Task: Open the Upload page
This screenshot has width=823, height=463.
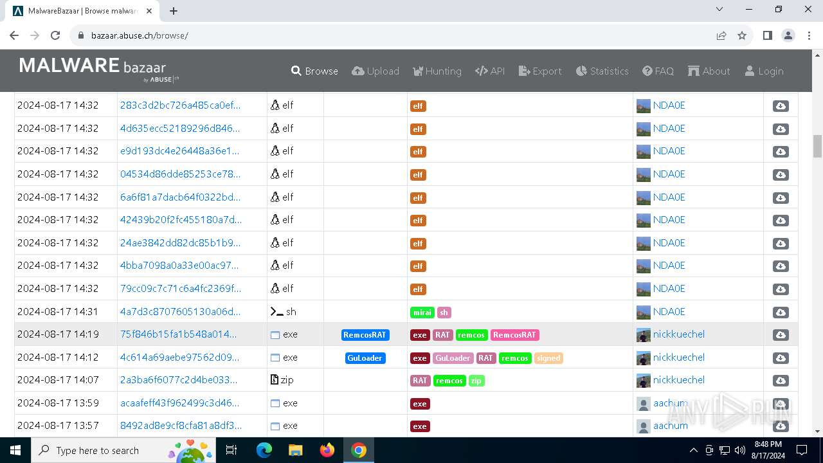Action: coord(375,71)
